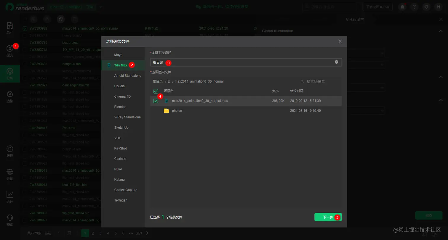Select Cinema 4D in the software list
448x240 pixels.
click(x=123, y=96)
